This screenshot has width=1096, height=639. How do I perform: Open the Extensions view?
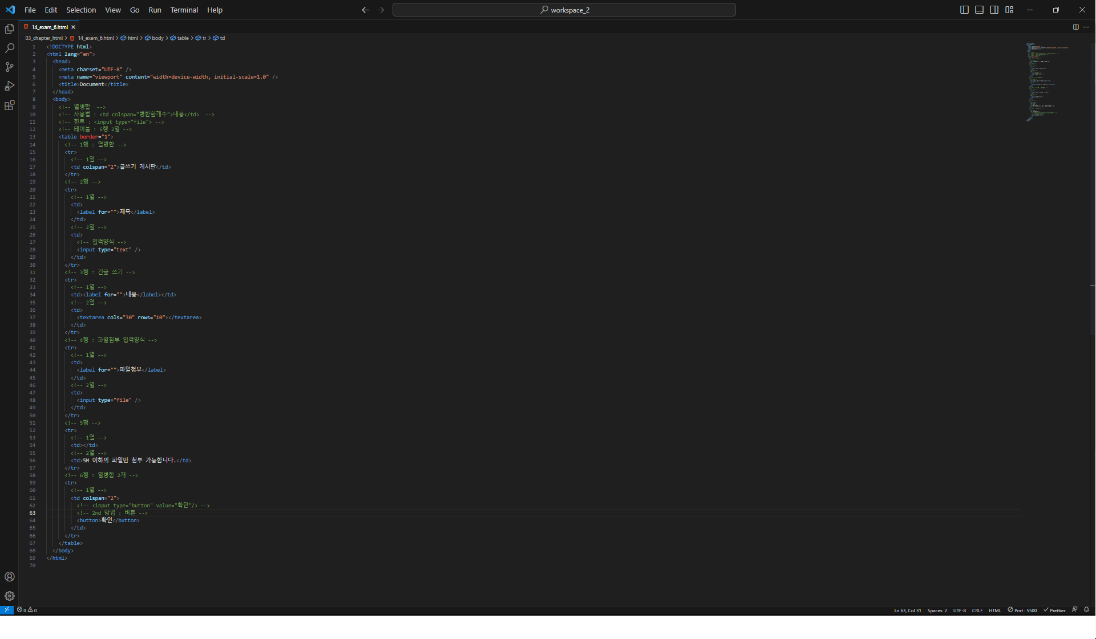tap(9, 105)
